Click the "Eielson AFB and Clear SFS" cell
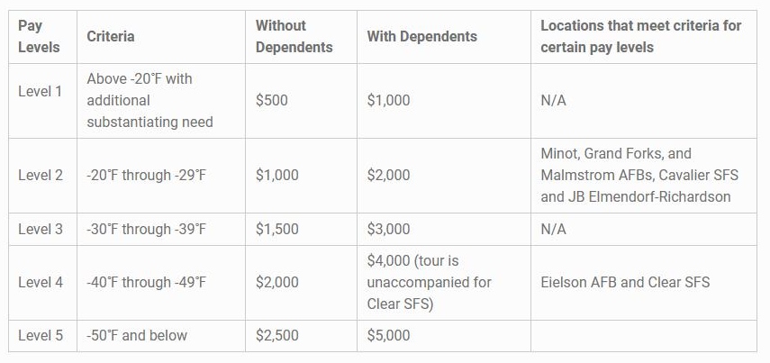770x363 pixels. tap(625, 282)
